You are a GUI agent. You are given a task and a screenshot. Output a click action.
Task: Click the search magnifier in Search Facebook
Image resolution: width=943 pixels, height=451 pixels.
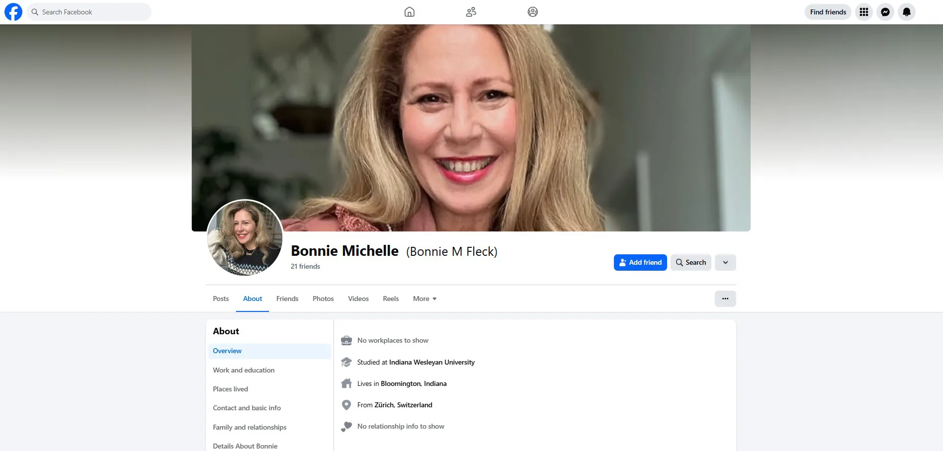coord(35,12)
